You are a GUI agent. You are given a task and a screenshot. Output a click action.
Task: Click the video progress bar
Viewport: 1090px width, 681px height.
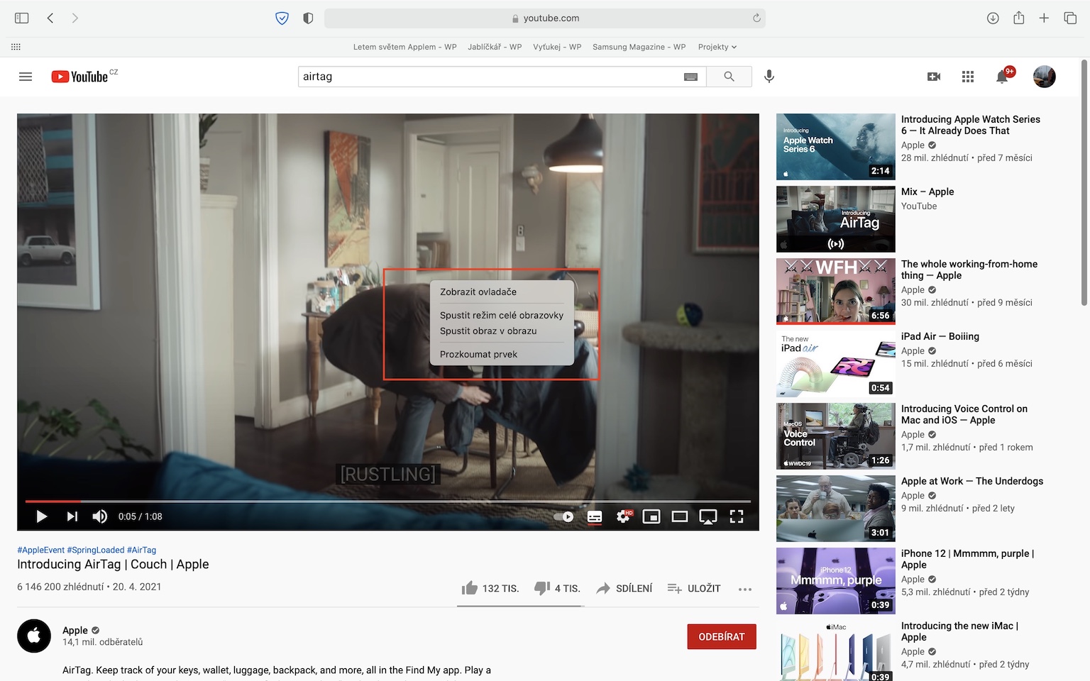tap(388, 501)
